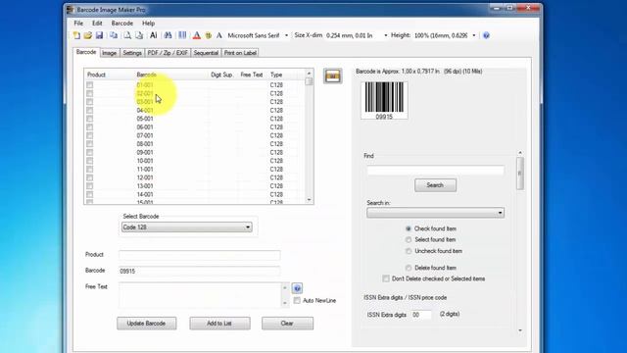627x353 pixels.
Task: Click the barcode icon beside the list
Action: click(x=333, y=76)
